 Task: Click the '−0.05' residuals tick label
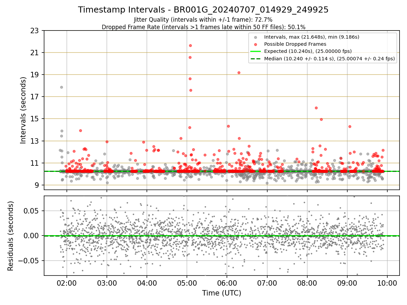click(x=30, y=261)
